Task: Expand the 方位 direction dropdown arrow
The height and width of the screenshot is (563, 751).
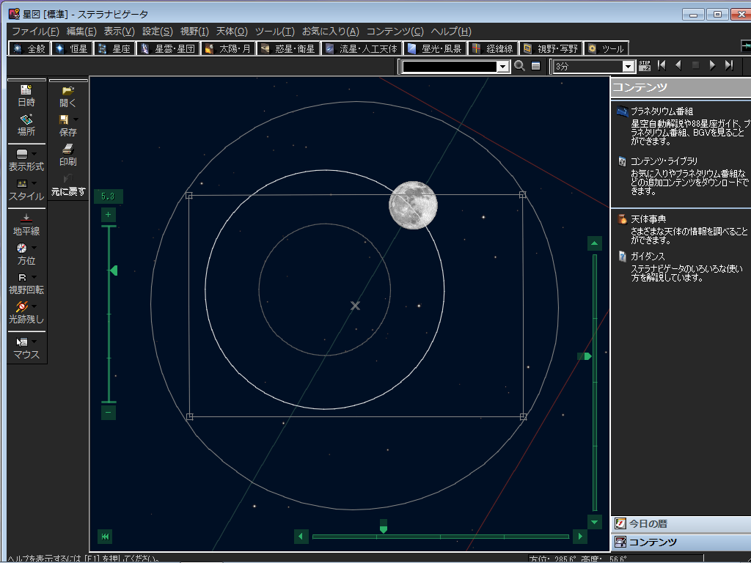Action: [34, 249]
